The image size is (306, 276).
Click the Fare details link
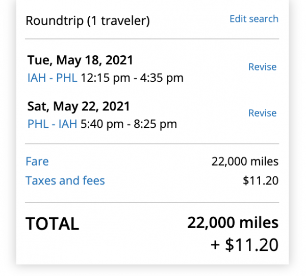37,162
